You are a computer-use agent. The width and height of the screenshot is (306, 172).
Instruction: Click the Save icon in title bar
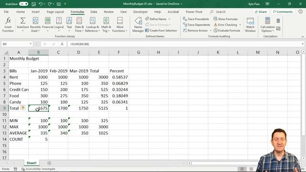(33, 4)
